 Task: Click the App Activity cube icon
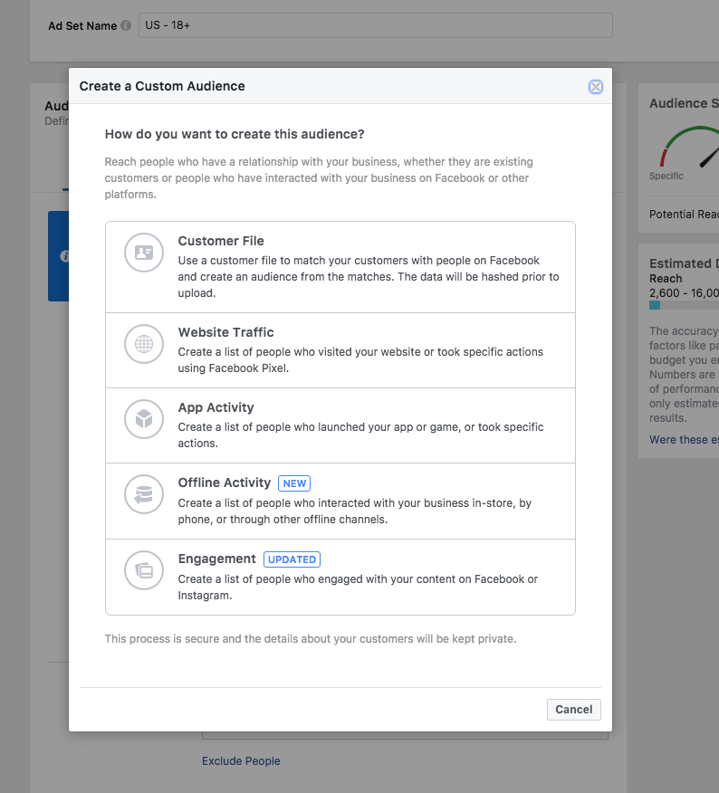point(144,419)
